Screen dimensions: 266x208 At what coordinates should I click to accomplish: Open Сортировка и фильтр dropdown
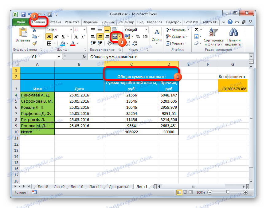tap(213, 37)
